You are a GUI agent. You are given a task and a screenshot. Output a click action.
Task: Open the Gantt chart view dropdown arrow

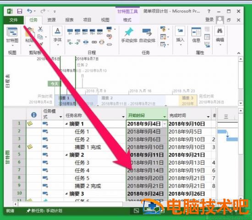pos(12,46)
